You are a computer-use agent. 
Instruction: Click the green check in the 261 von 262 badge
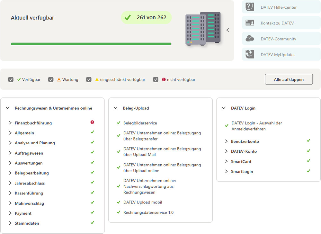(x=127, y=17)
